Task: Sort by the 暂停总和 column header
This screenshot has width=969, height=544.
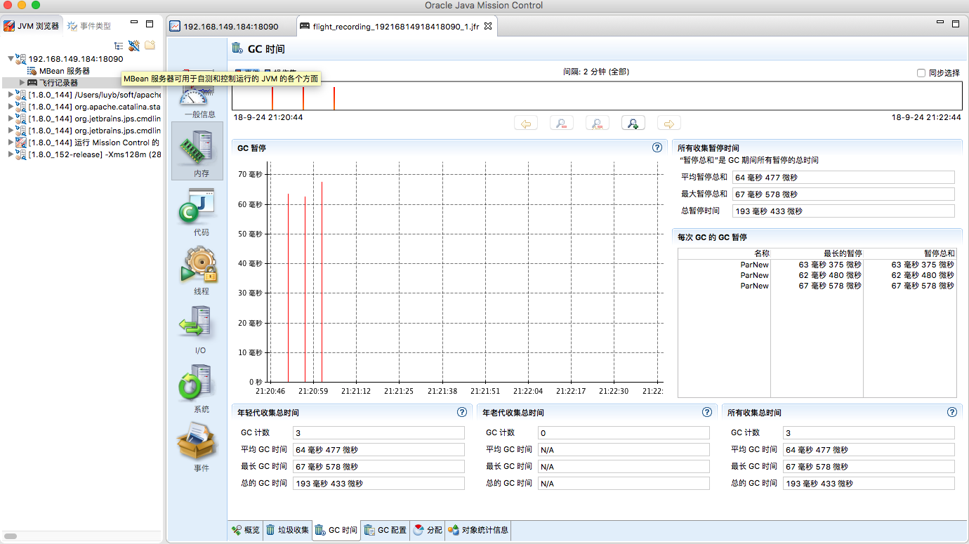Action: [910, 253]
